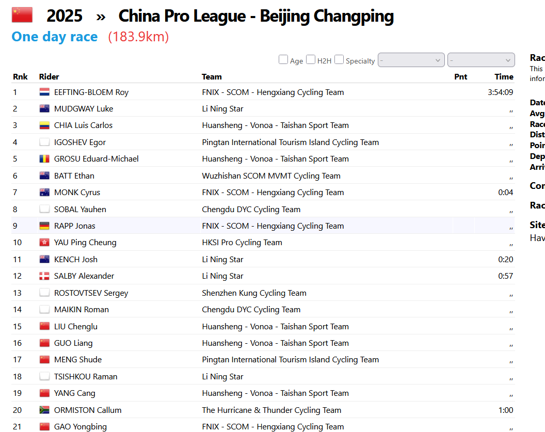Image resolution: width=545 pixels, height=432 pixels.
Task: Click the Time column header
Action: click(504, 77)
